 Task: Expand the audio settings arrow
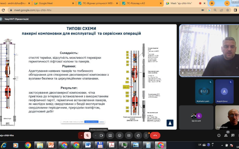point(81,135)
